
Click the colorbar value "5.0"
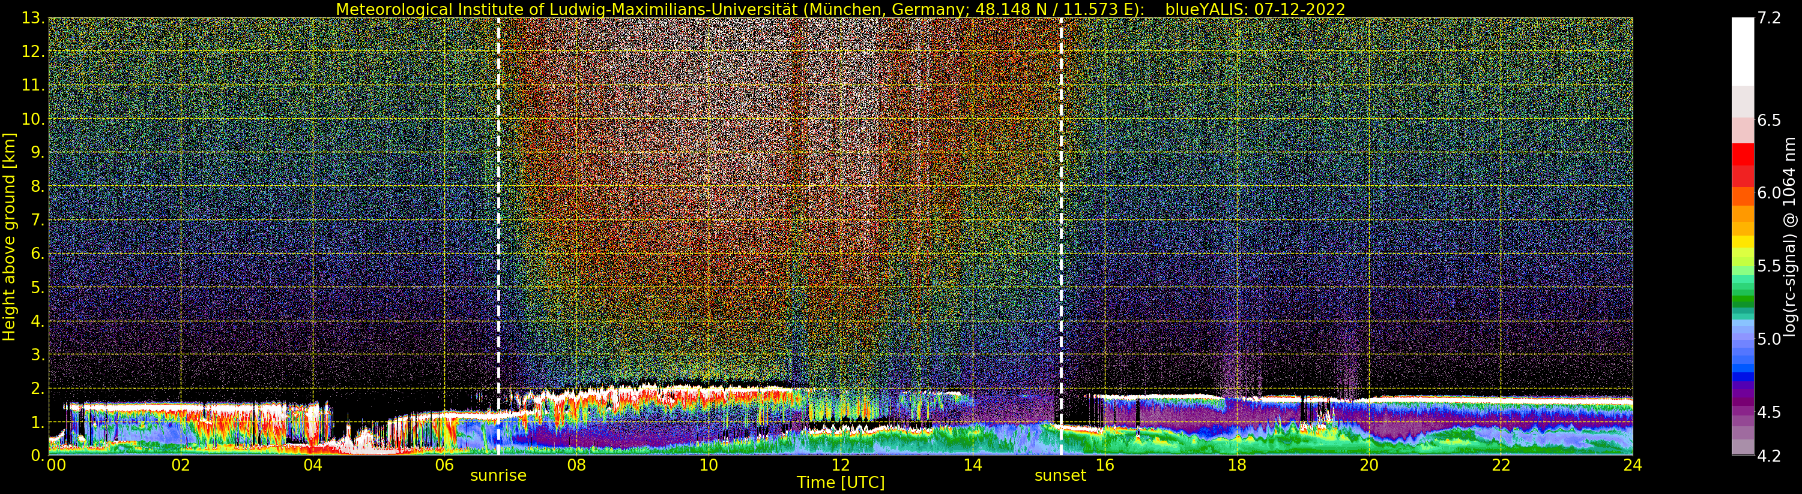coord(1769,339)
